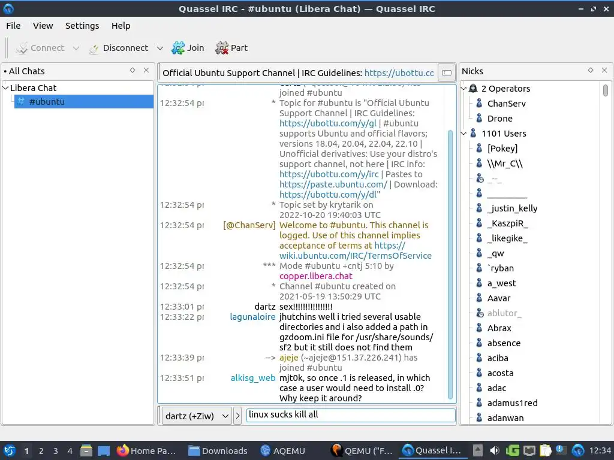This screenshot has height=460, width=614.
Task: Collapse the 2 Operators group
Action: click(x=463, y=89)
